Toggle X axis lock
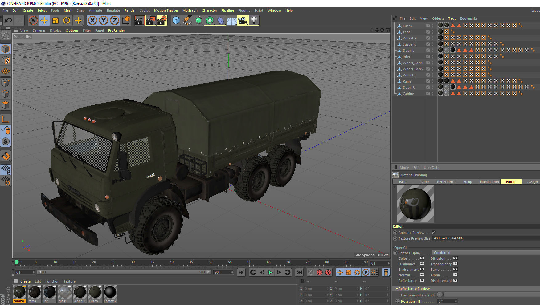Viewport: 540px width, 305px height. coord(92,21)
